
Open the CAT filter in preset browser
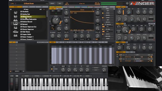coord(40,9)
